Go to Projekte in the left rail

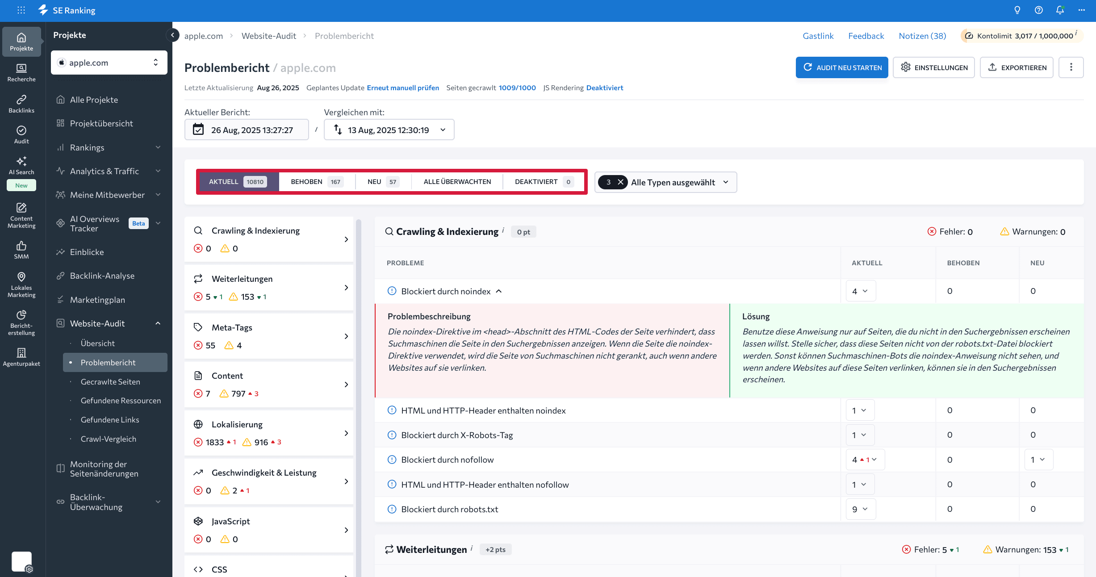point(21,42)
